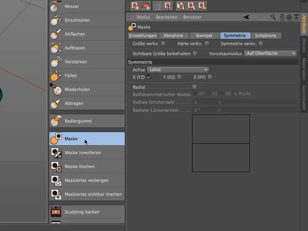Select YZ radial mode radio button

(x=208, y=94)
